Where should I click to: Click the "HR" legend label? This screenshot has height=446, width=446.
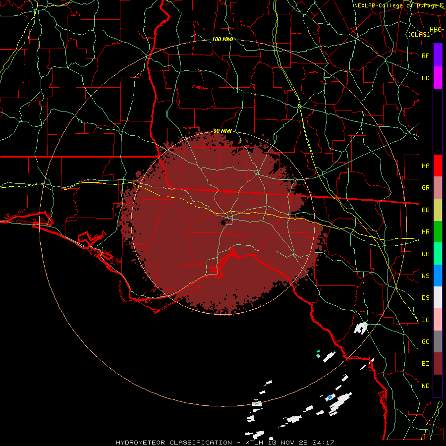click(x=426, y=232)
